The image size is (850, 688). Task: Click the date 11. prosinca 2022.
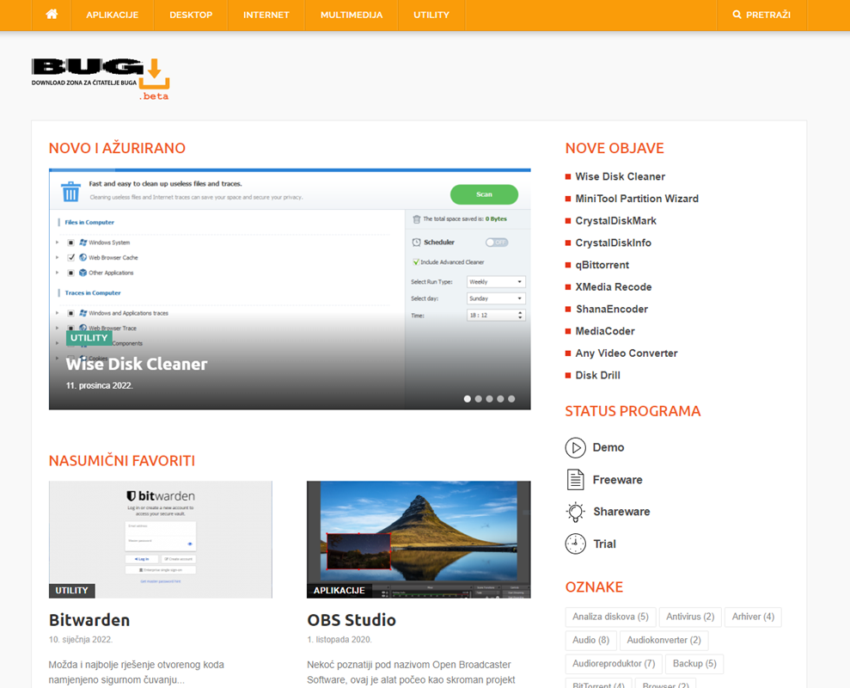[x=99, y=386]
